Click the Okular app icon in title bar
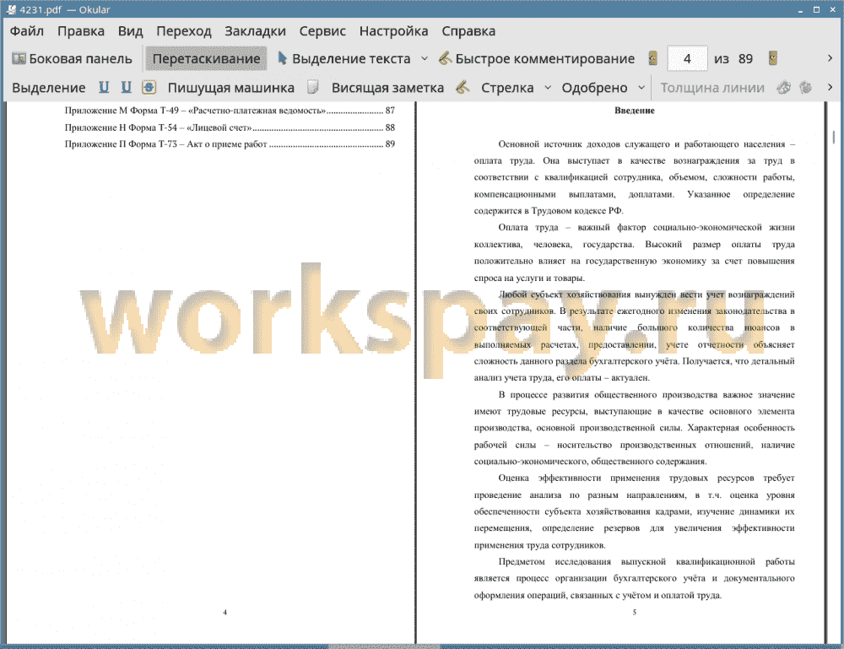Screen dimensions: 844x649 (11, 9)
